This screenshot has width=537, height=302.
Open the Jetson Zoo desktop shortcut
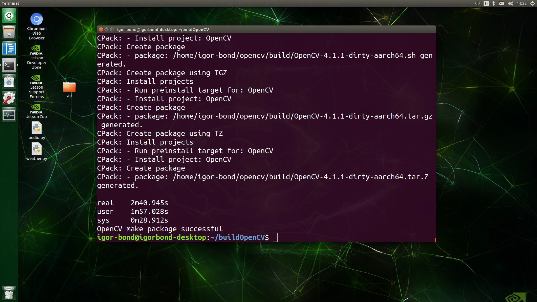coord(37,108)
